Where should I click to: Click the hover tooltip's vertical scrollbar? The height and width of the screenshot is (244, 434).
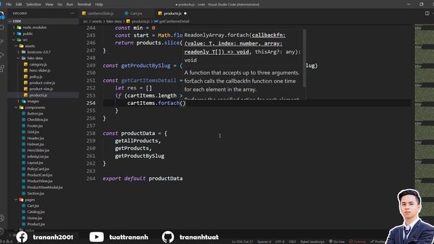(x=304, y=58)
